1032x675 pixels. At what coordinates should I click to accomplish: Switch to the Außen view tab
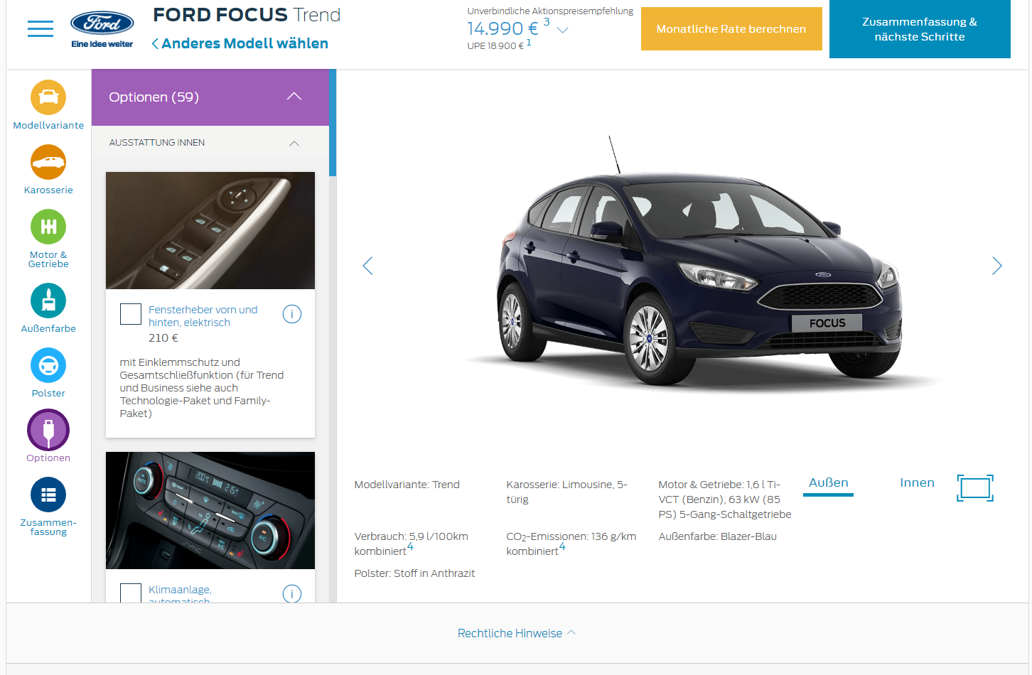pyautogui.click(x=829, y=484)
